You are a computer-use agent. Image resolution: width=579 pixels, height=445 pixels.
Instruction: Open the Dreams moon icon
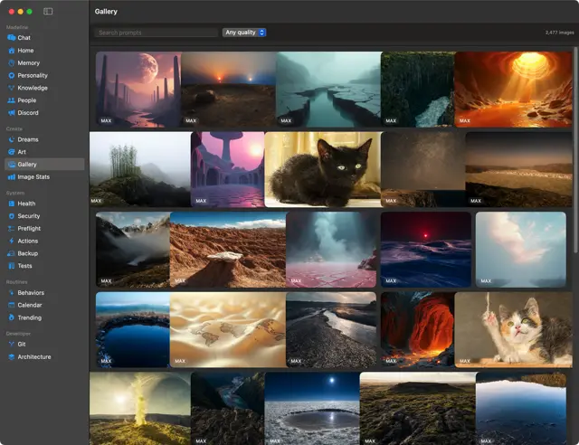tap(12, 139)
